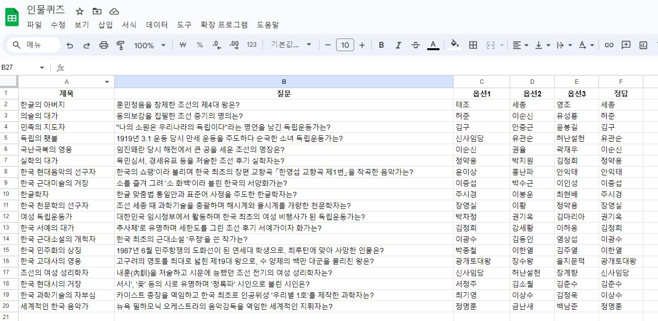This screenshot has width=658, height=321.
Task: Increase font size with plus button
Action: 362,45
